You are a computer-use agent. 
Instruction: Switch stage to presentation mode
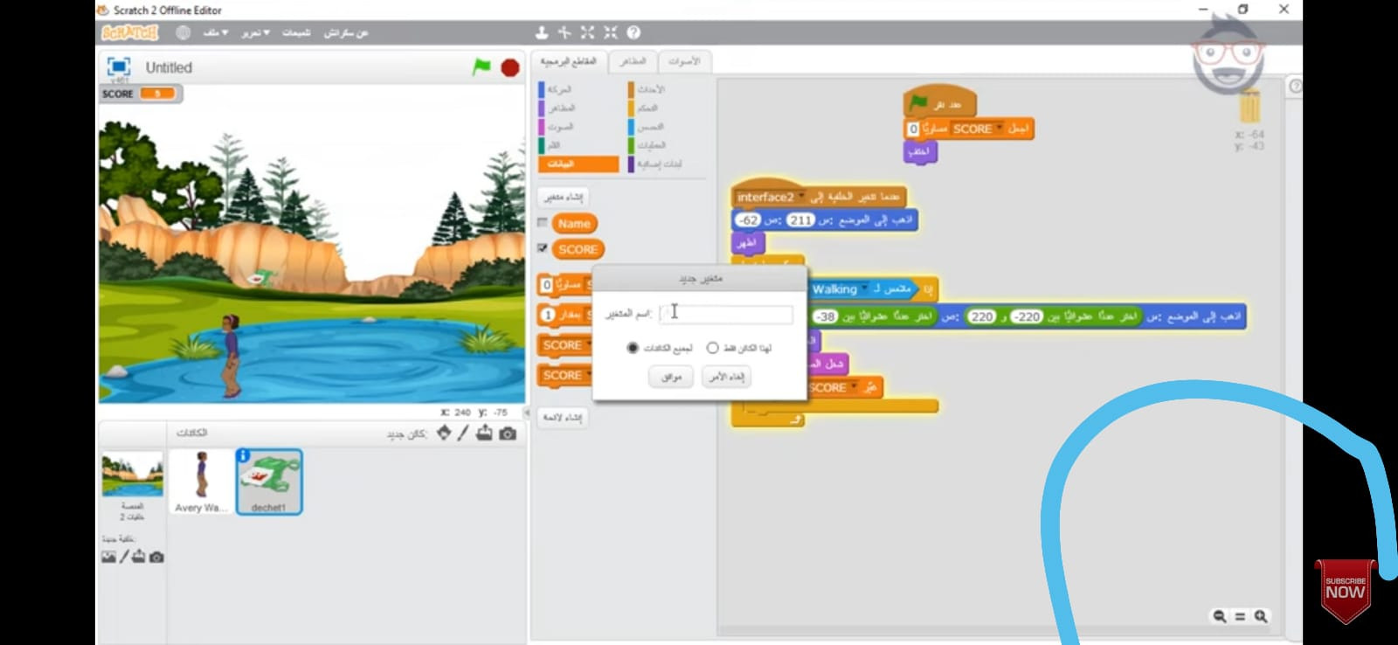119,67
